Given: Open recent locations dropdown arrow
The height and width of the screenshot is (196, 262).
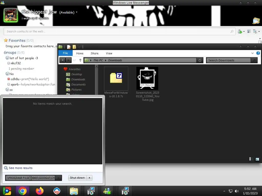Looking at the screenshot, I should pyautogui.click(x=74, y=60).
